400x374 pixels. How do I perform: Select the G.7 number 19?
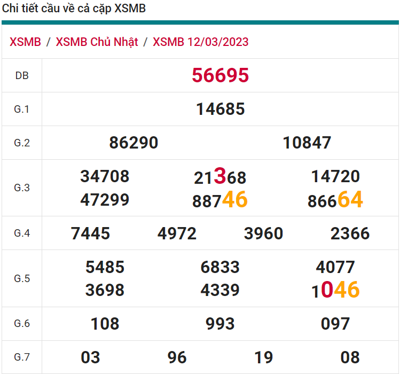pyautogui.click(x=263, y=357)
